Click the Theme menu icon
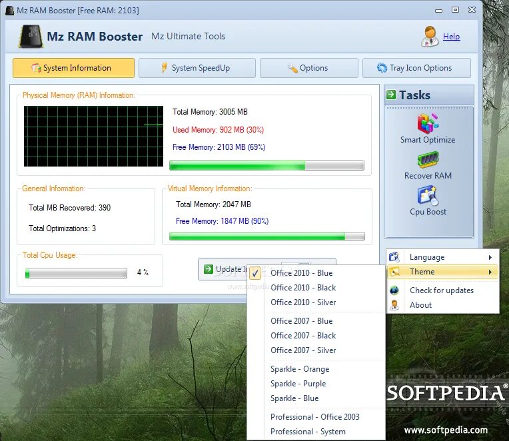 (x=394, y=272)
